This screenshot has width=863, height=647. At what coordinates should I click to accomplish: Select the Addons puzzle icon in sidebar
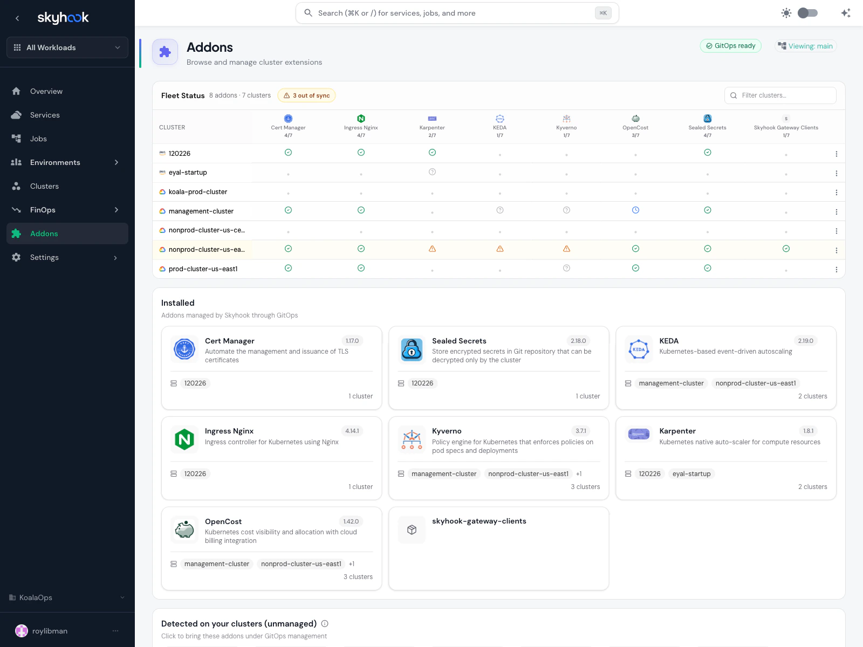17,233
